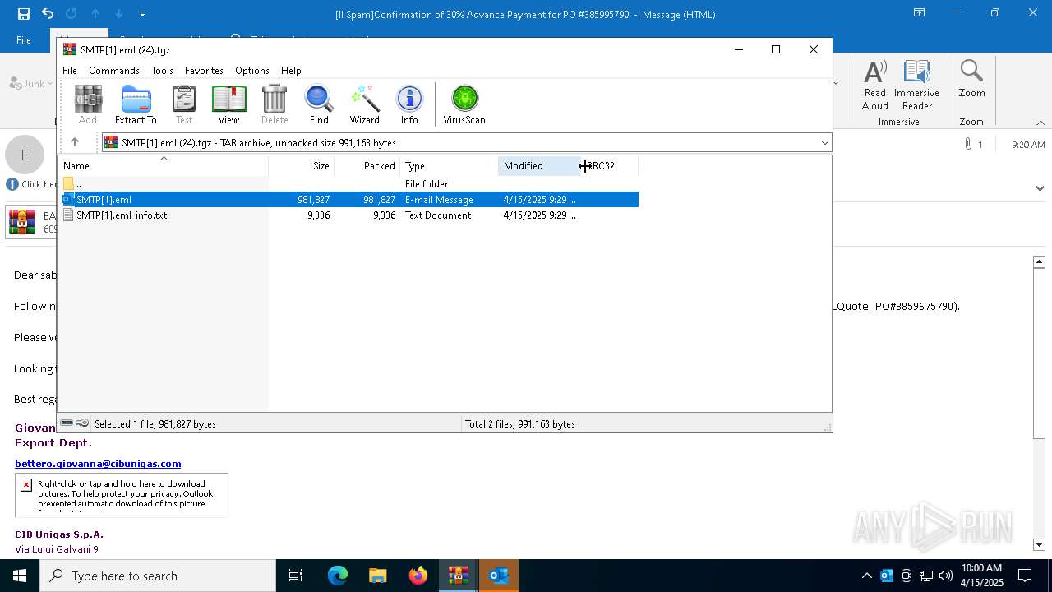Click Extract To toolbar button
The width and height of the screenshot is (1052, 592).
coord(136,104)
